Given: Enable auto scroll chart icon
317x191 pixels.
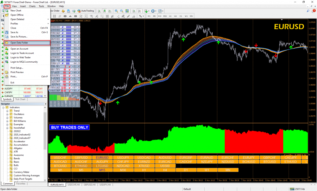Looking at the screenshot, I should 134,11.
